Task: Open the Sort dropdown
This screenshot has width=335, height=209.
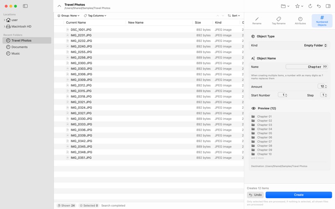Action: 234,15
